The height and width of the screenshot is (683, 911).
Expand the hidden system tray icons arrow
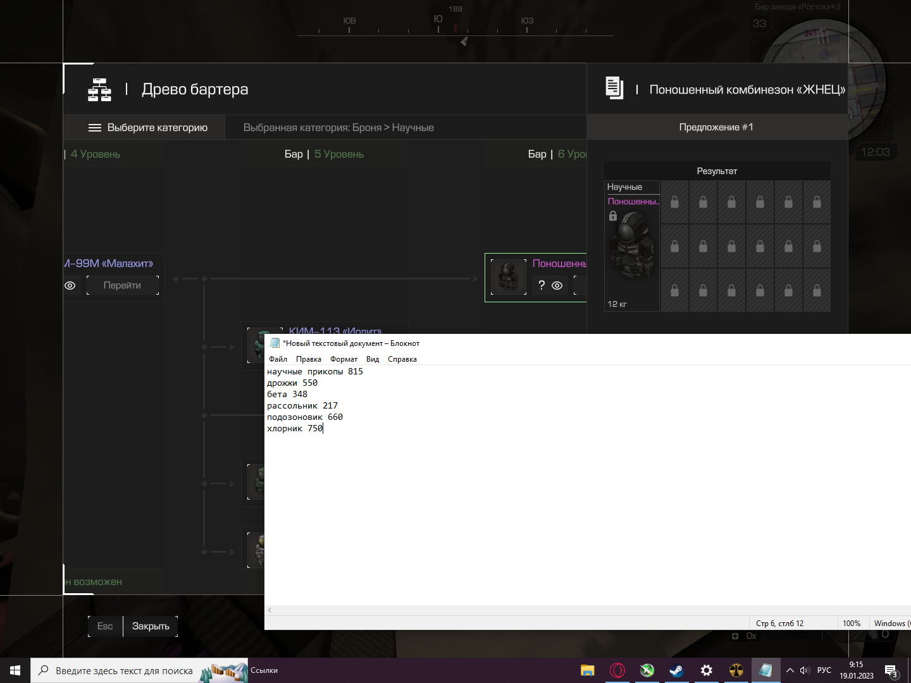click(790, 670)
